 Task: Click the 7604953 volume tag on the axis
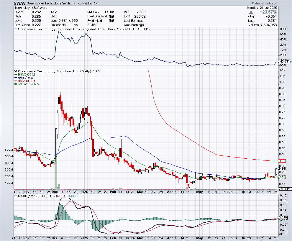(x=285, y=189)
